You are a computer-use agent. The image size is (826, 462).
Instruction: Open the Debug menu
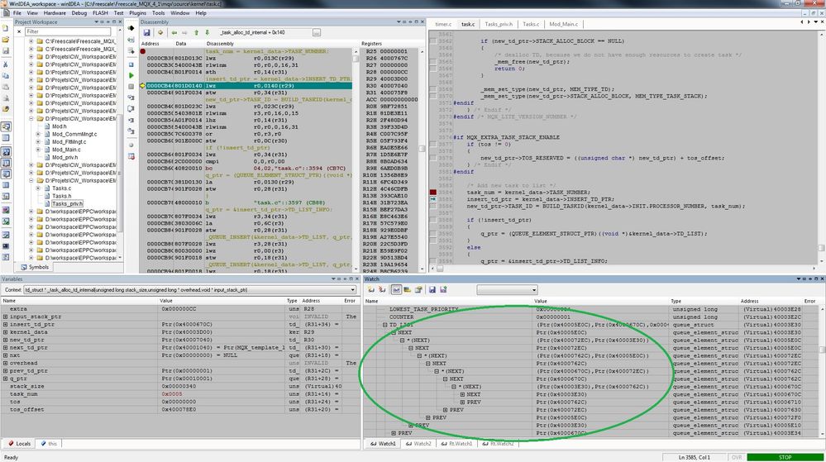coord(79,12)
